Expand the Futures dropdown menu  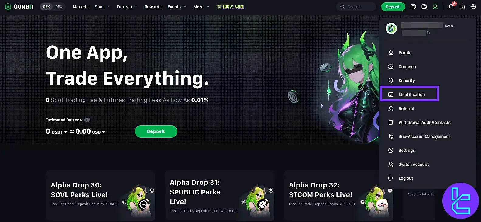point(127,7)
